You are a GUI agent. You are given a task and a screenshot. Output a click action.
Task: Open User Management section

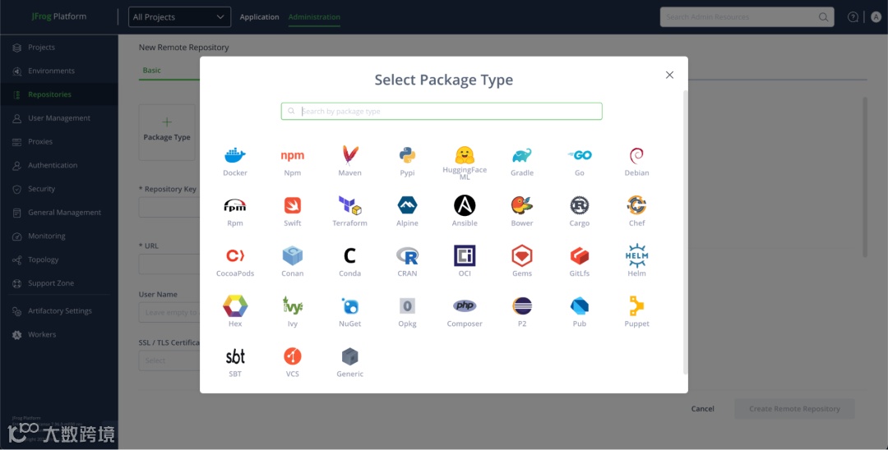[59, 118]
